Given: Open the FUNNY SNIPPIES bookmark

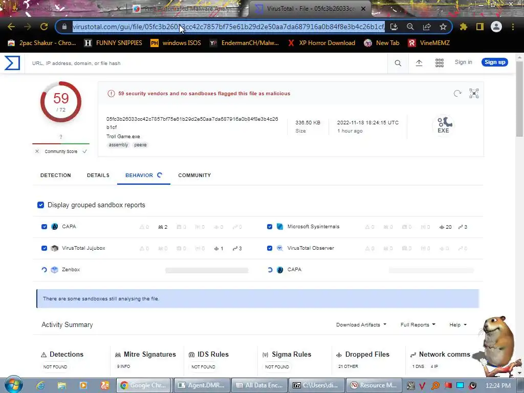Looking at the screenshot, I should [x=113, y=43].
